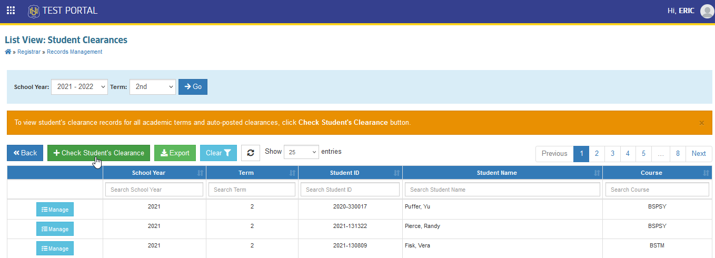
Task: Dismiss the orange notice with X
Action: coord(701,123)
